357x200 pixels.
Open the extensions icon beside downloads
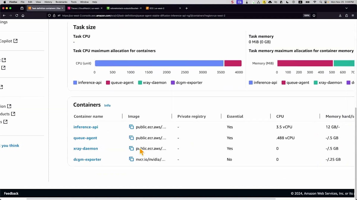(347, 15)
